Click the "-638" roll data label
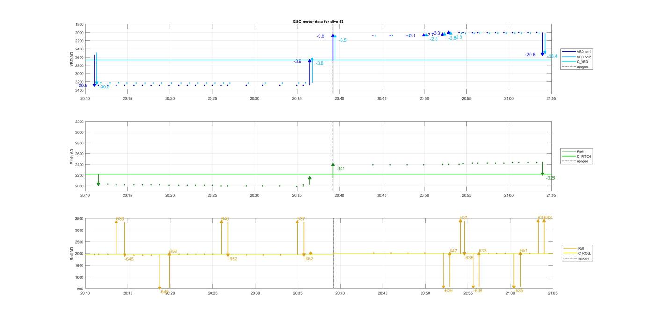Image resolution: width=655 pixels, height=324 pixels. coord(477,291)
